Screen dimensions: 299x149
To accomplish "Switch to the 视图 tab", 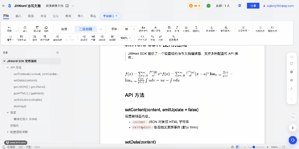I will 31,16.
